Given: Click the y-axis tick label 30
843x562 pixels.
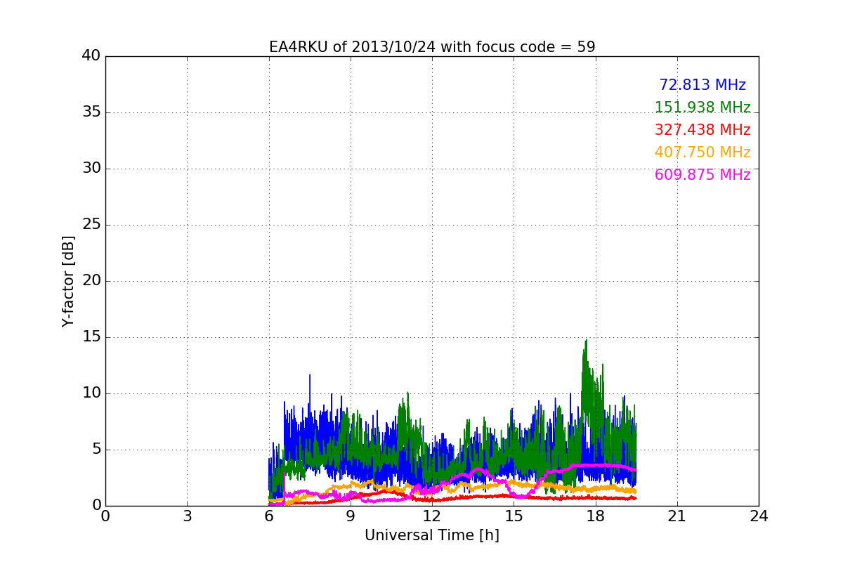Looking at the screenshot, I should [x=91, y=169].
